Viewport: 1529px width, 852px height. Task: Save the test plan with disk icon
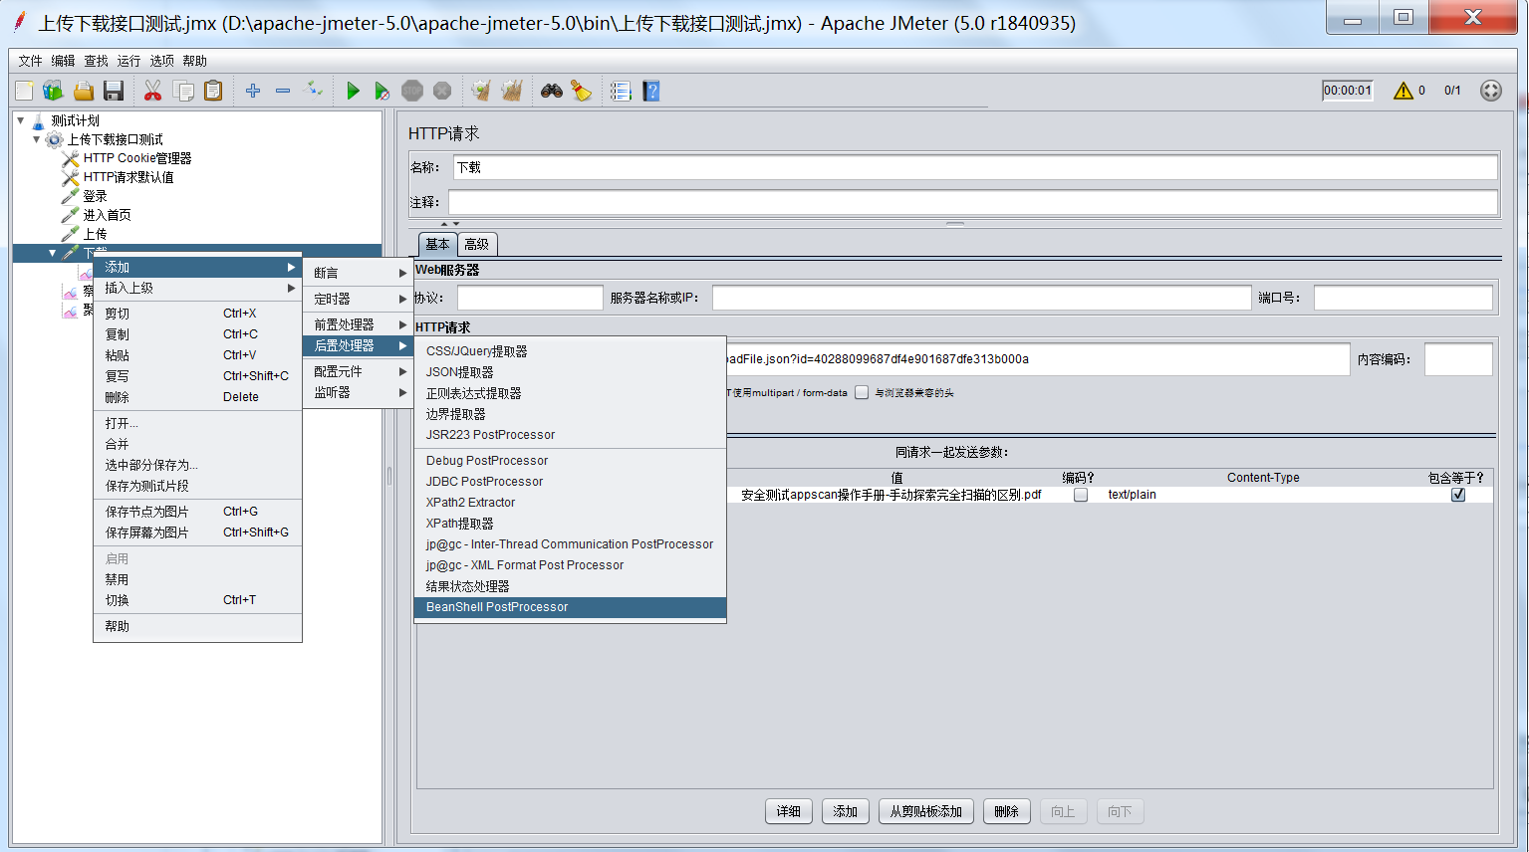[114, 91]
